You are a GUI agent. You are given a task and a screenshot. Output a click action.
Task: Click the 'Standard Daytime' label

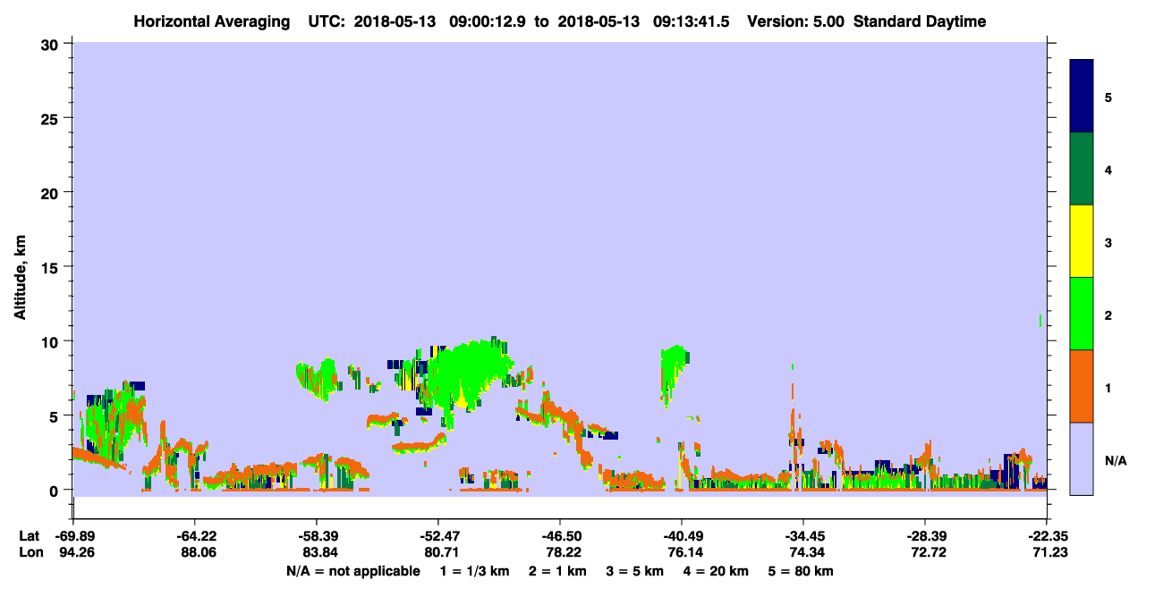tap(920, 21)
